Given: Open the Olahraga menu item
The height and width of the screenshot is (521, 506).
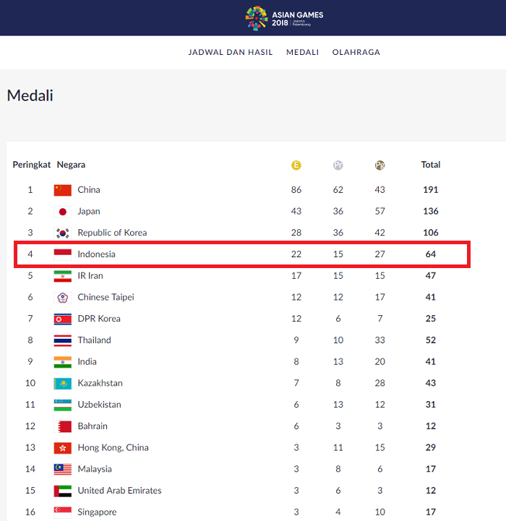Looking at the screenshot, I should tap(356, 52).
